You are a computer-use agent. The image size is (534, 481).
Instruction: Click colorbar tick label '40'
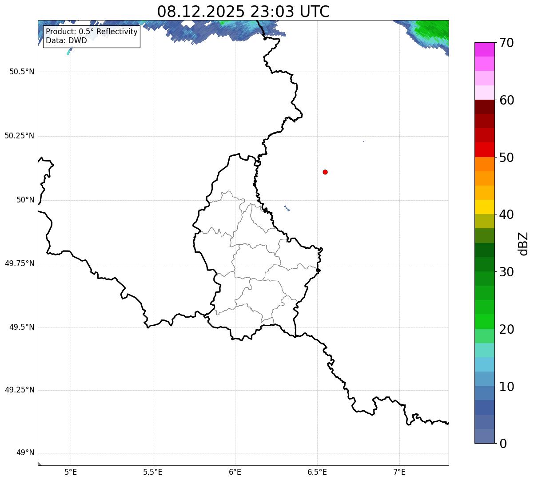coord(506,214)
